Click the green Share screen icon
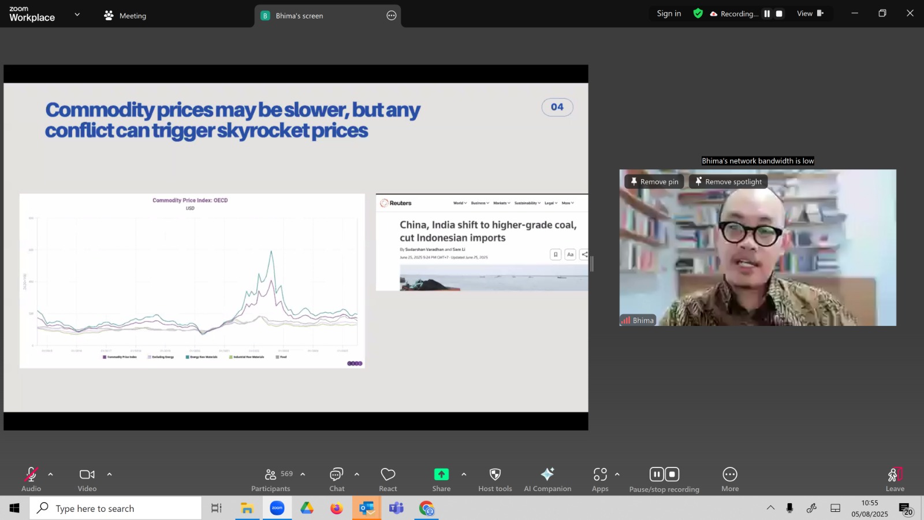The image size is (924, 520). tap(441, 474)
